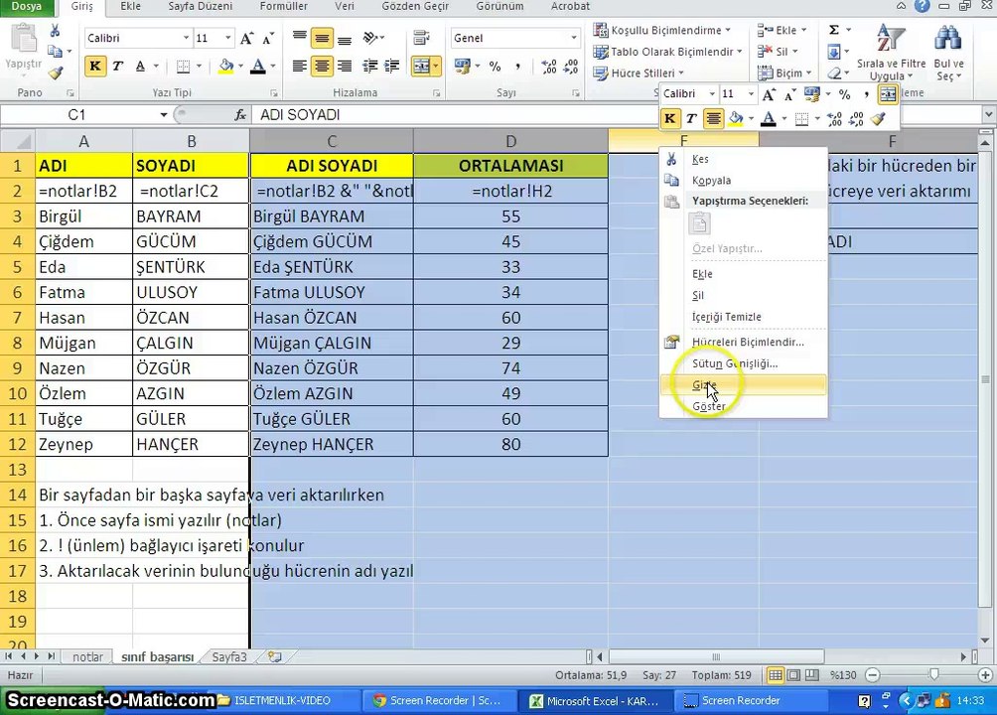
Task: Align text to bottom in the Hizalama group
Action: tap(345, 38)
